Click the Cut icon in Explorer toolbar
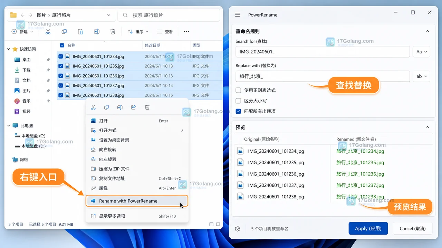This screenshot has width=442, height=248. pyautogui.click(x=48, y=32)
